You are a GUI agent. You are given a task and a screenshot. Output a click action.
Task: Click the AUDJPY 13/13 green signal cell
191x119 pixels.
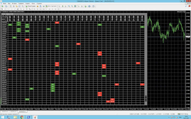(x=27, y=27)
